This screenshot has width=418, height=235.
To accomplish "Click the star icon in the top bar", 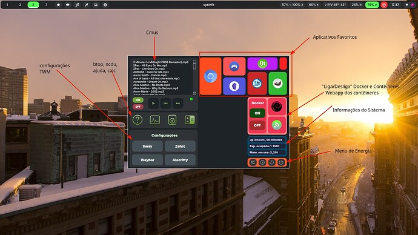I will pos(58,5).
